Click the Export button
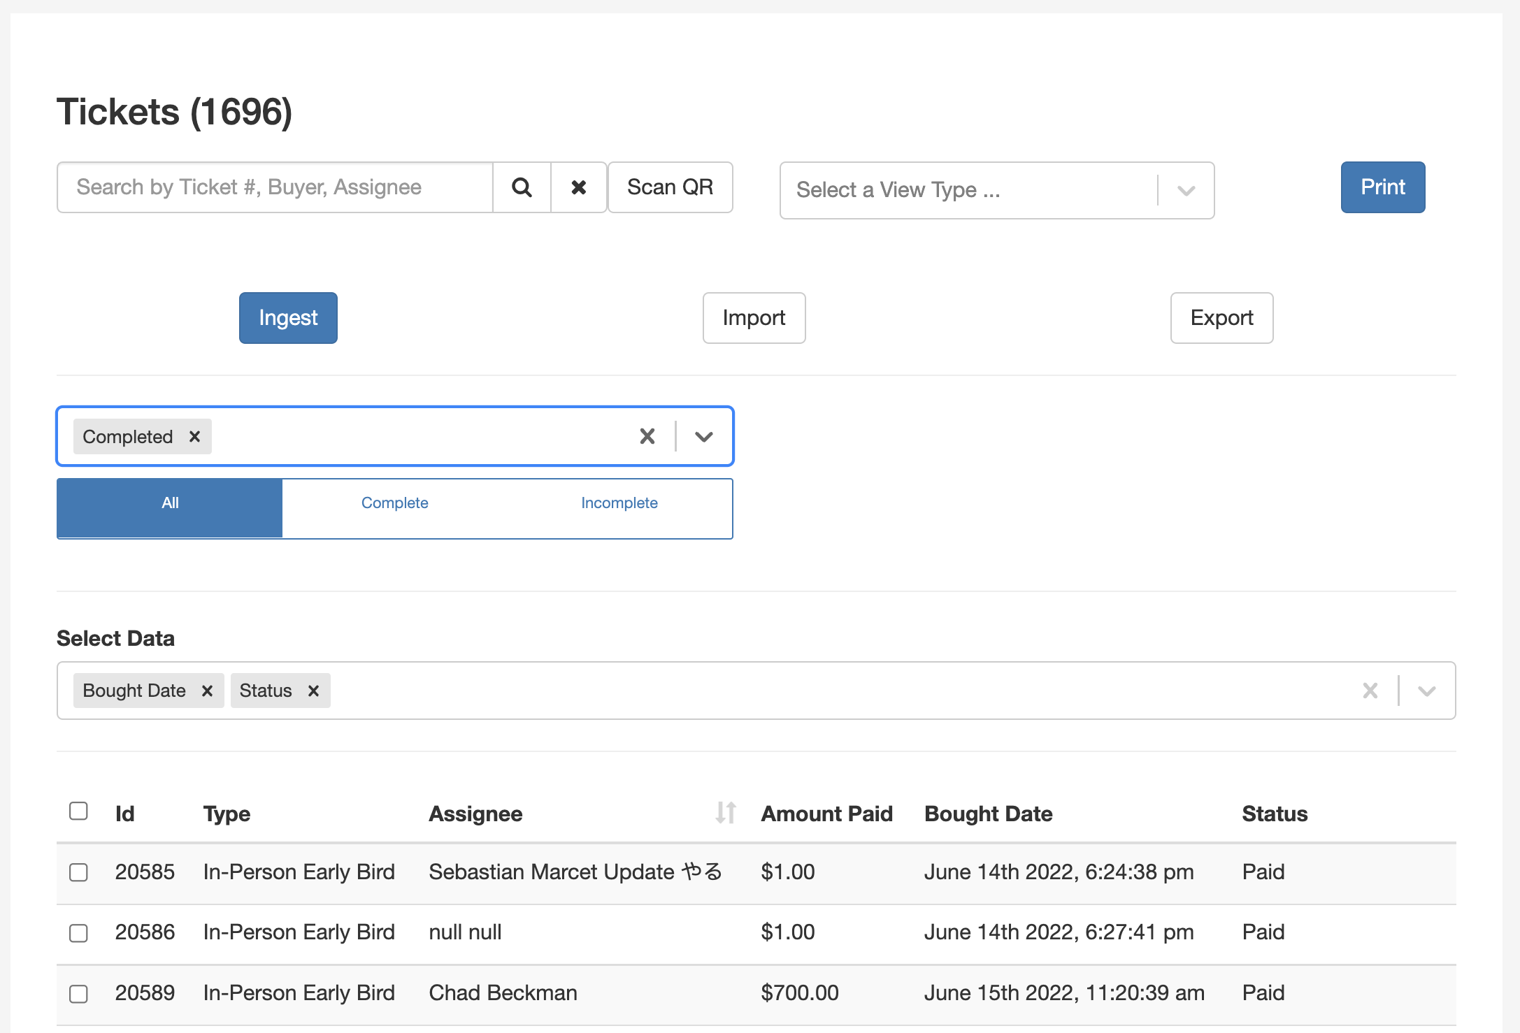This screenshot has width=1520, height=1033. pos(1221,318)
